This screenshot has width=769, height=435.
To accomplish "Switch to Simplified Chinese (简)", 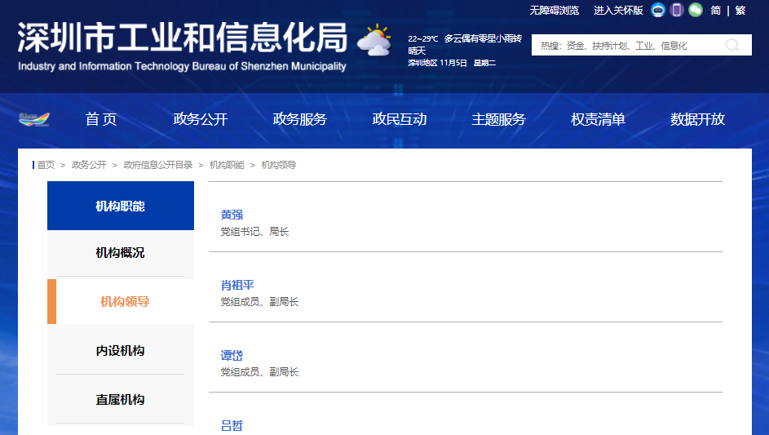I will (715, 11).
